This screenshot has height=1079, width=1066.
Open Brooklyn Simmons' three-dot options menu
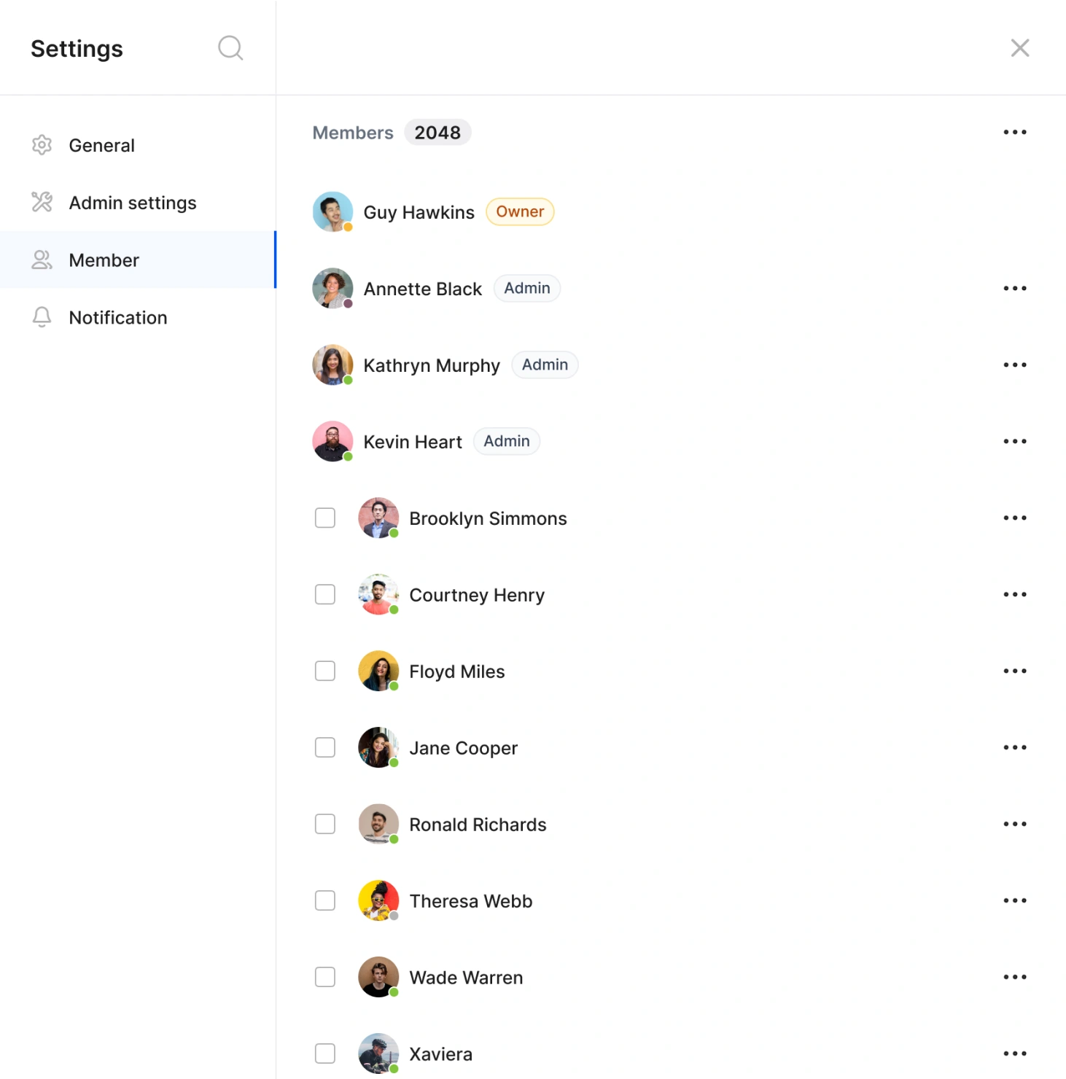click(1014, 518)
